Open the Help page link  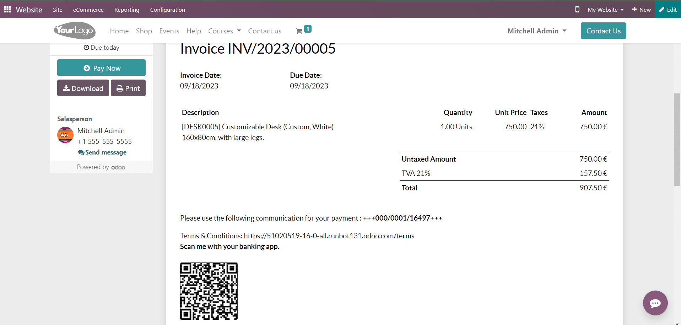click(x=194, y=31)
